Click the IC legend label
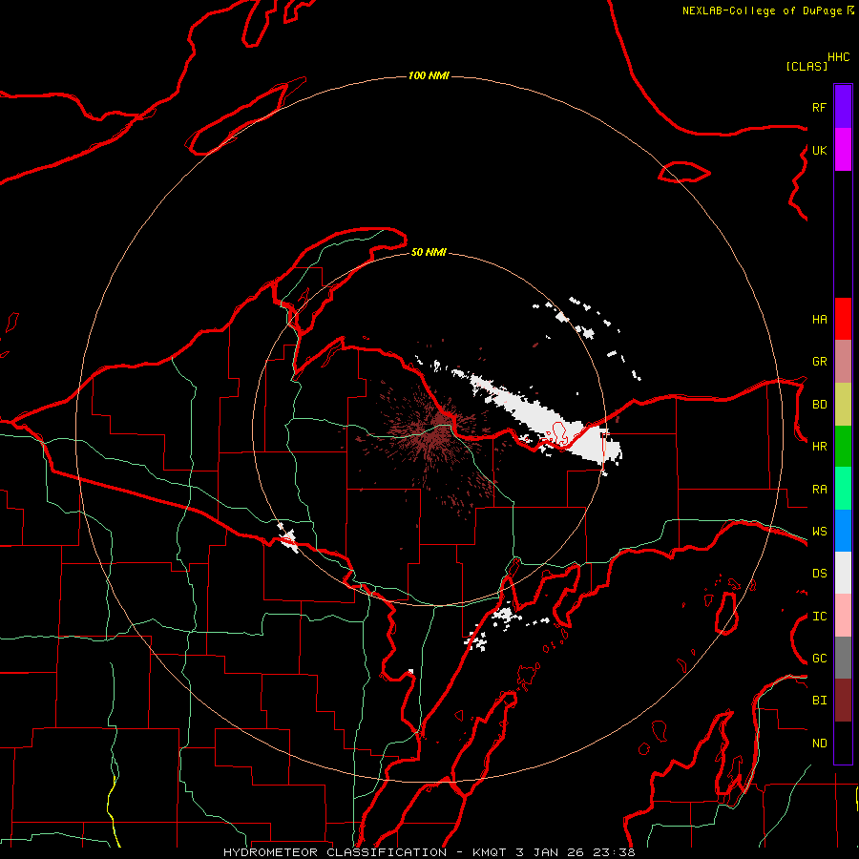 [x=819, y=617]
